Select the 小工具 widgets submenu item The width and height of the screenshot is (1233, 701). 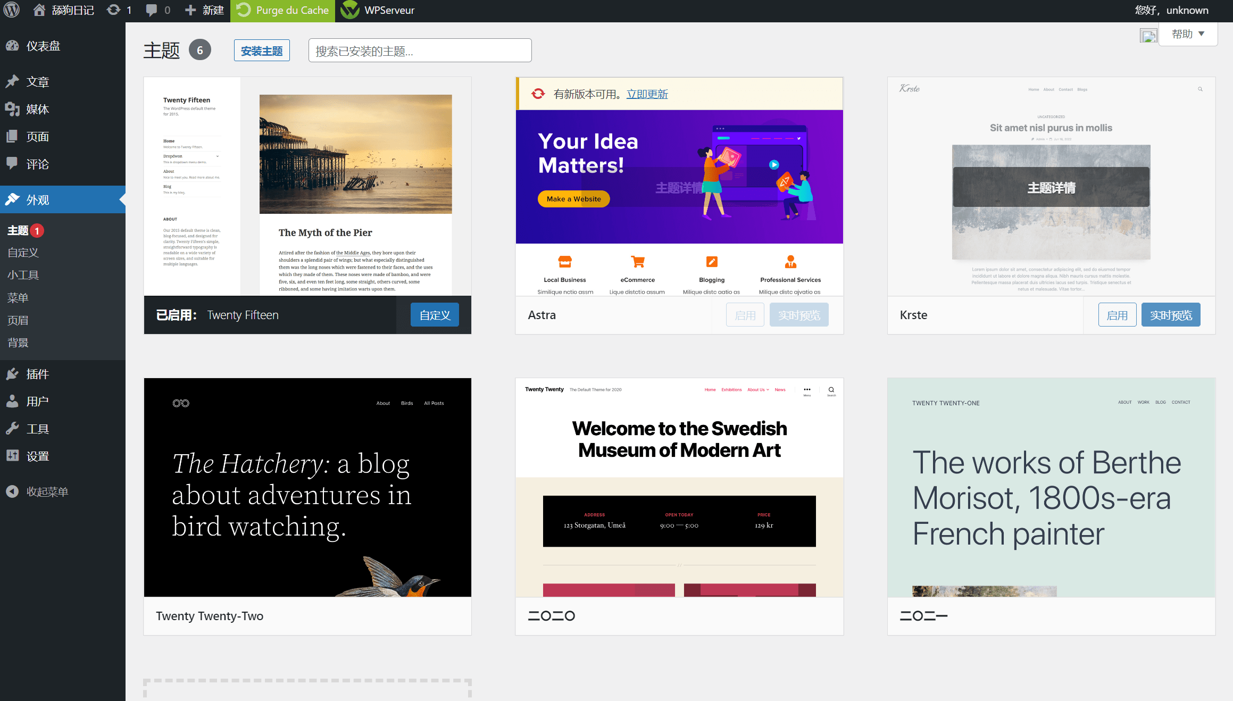point(23,275)
